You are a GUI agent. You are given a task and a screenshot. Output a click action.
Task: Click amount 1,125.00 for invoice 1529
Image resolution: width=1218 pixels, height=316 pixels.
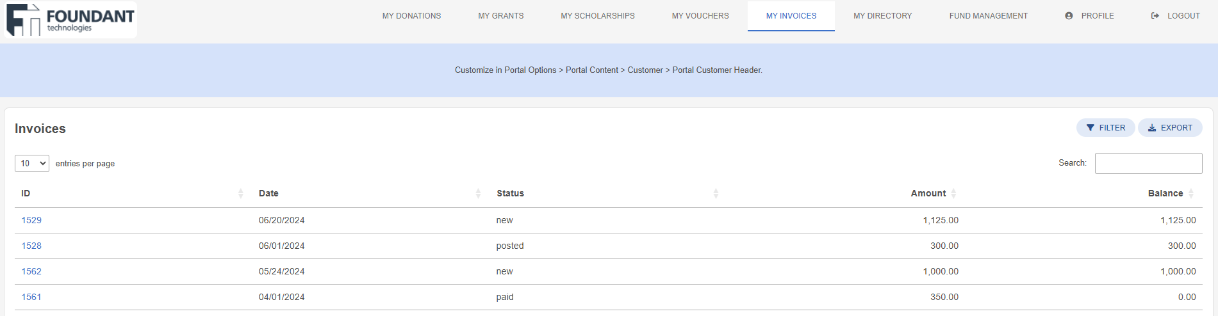pos(941,220)
